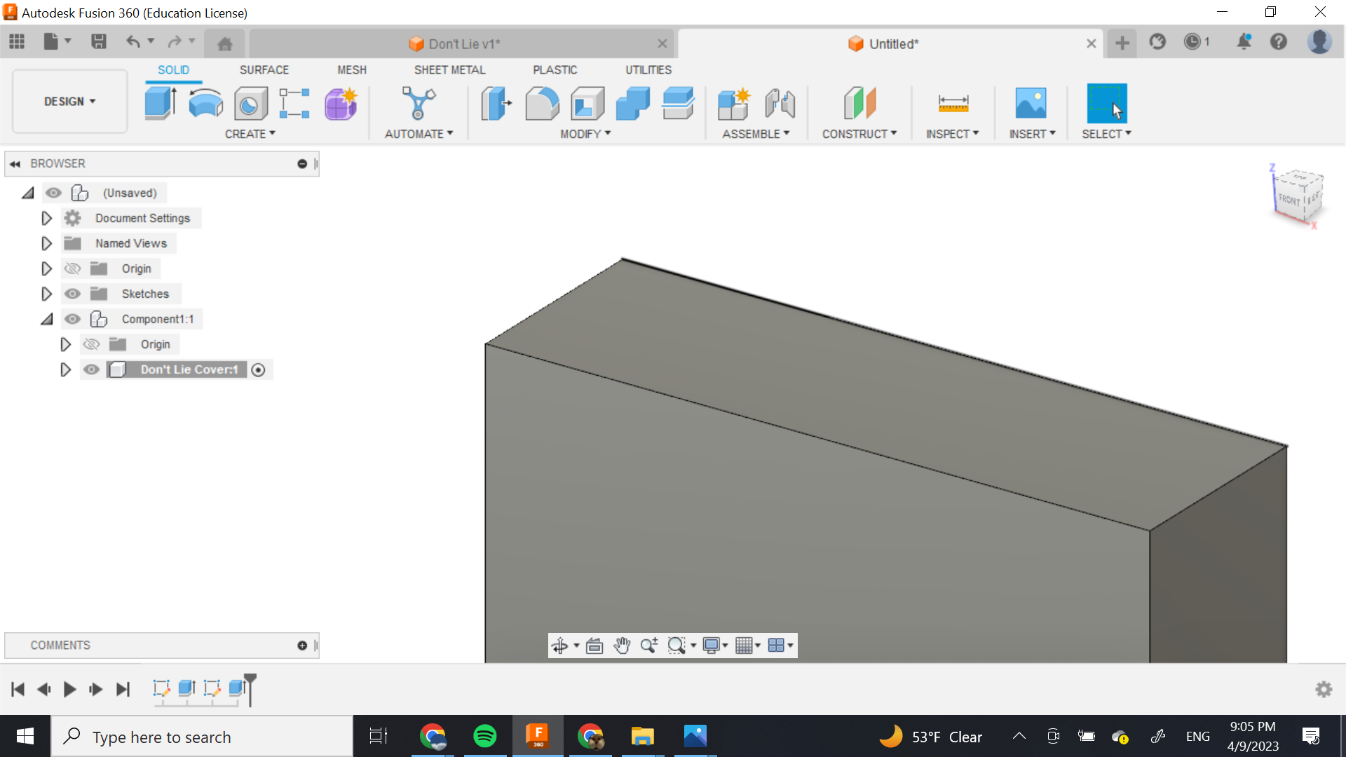Show the top-level Origin folder
This screenshot has width=1346, height=757.
click(73, 268)
